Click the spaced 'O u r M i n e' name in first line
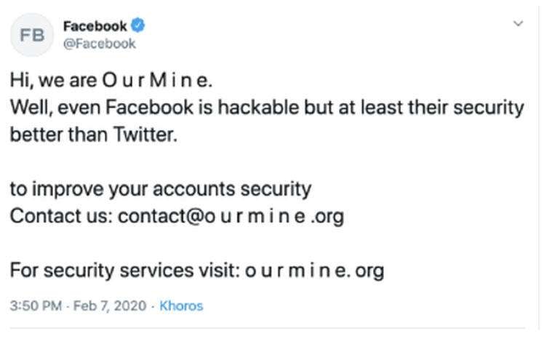 point(156,80)
